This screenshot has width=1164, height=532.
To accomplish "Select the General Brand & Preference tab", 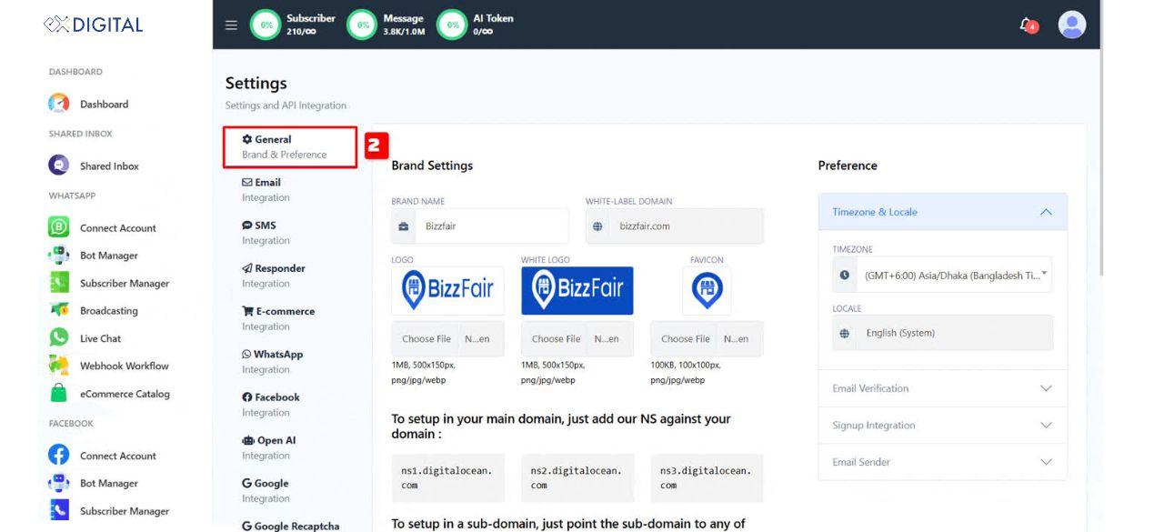I will (x=290, y=146).
